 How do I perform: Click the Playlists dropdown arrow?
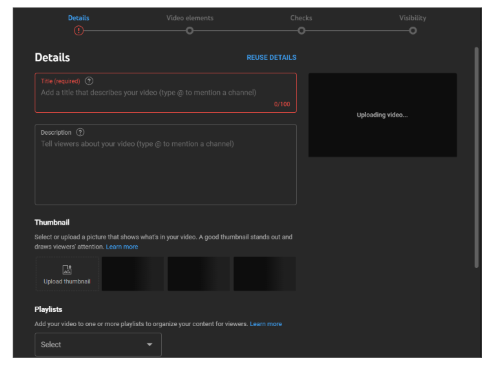click(149, 345)
